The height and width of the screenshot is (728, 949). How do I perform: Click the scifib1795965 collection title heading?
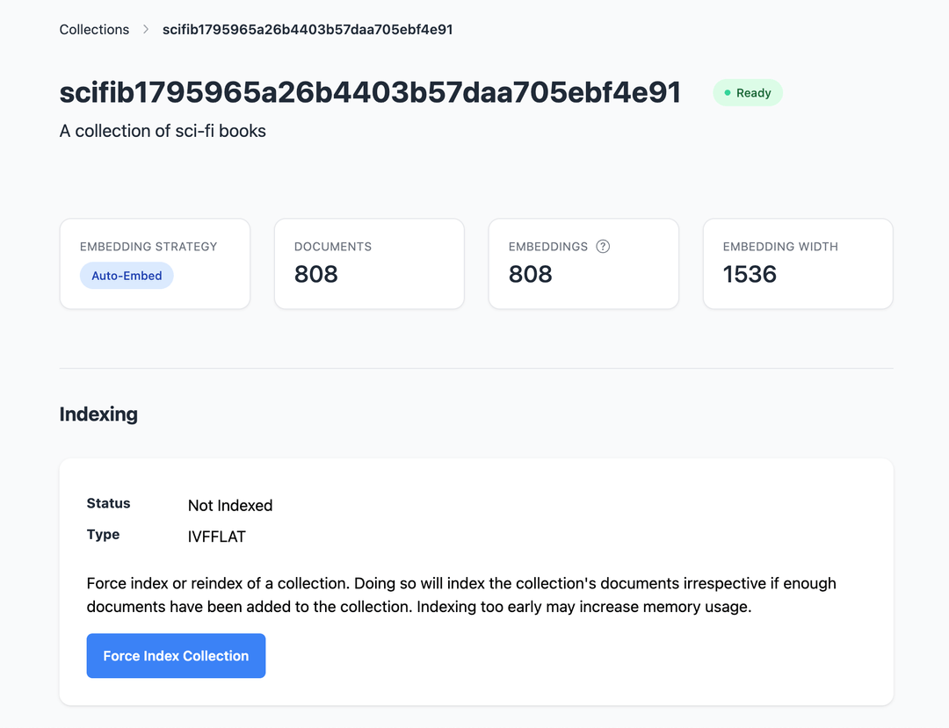click(x=370, y=92)
